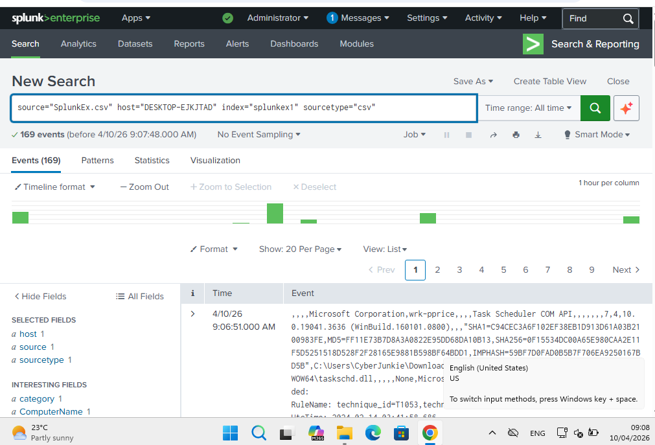
Task: Open the AI assistant sparkle button
Action: (x=626, y=108)
